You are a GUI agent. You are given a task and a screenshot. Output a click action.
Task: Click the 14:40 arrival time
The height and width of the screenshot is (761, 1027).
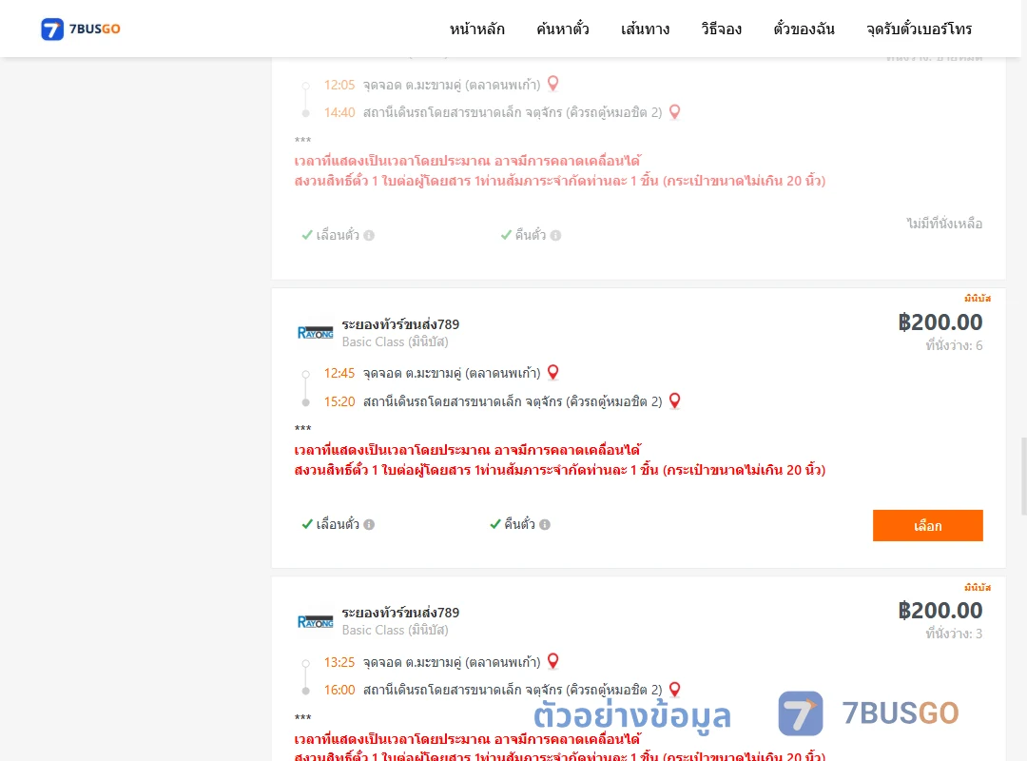click(339, 113)
